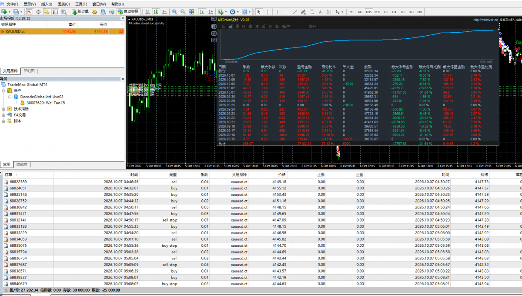522x296 pixels.
Task: Click the MetaEditor yellow book icon
Action: pos(95,12)
